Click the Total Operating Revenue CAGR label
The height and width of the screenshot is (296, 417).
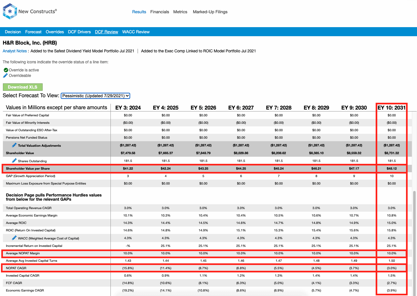pyautogui.click(x=29, y=208)
